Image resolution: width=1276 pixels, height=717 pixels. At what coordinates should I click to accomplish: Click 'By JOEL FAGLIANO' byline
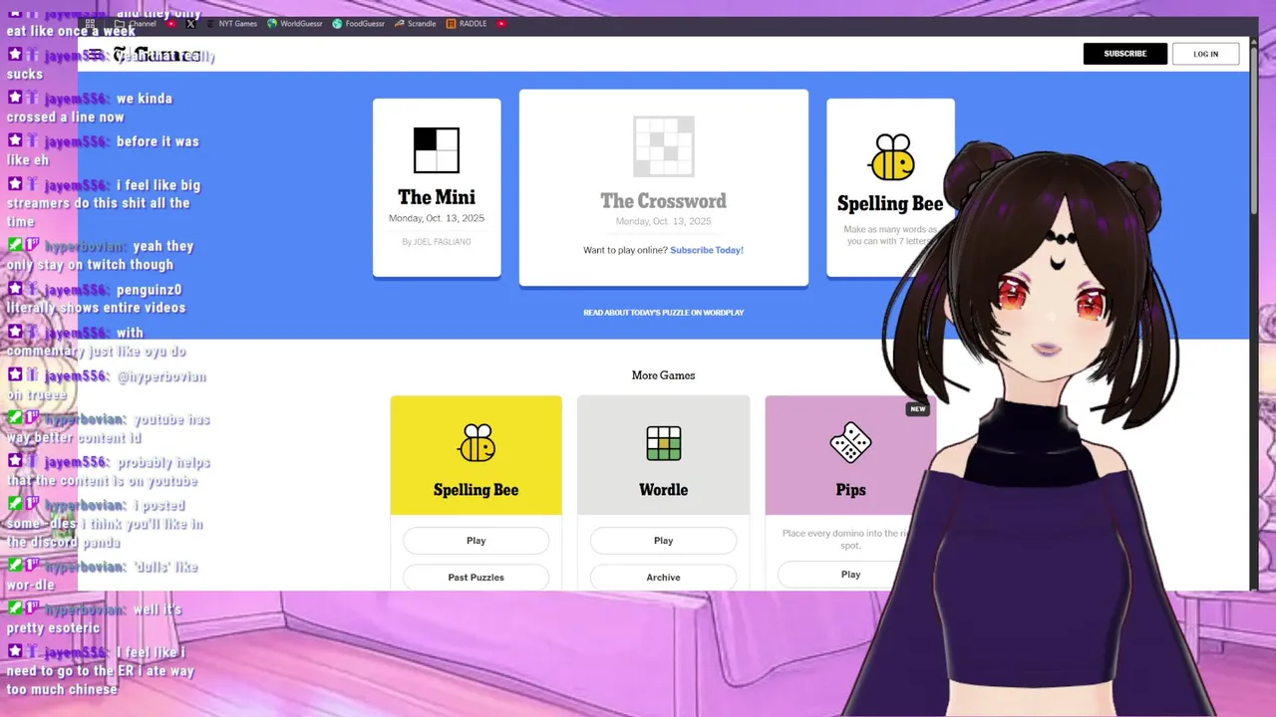[x=437, y=242]
